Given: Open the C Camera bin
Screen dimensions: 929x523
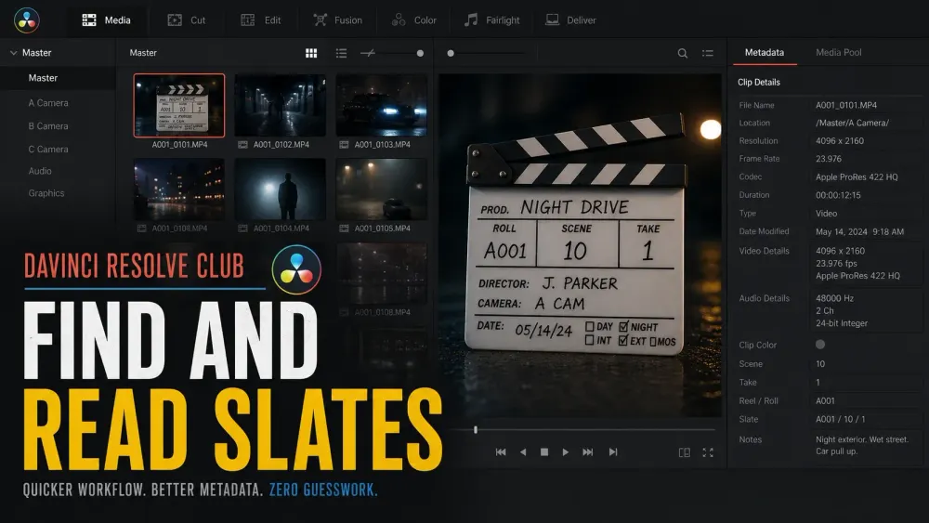Looking at the screenshot, I should pos(48,149).
